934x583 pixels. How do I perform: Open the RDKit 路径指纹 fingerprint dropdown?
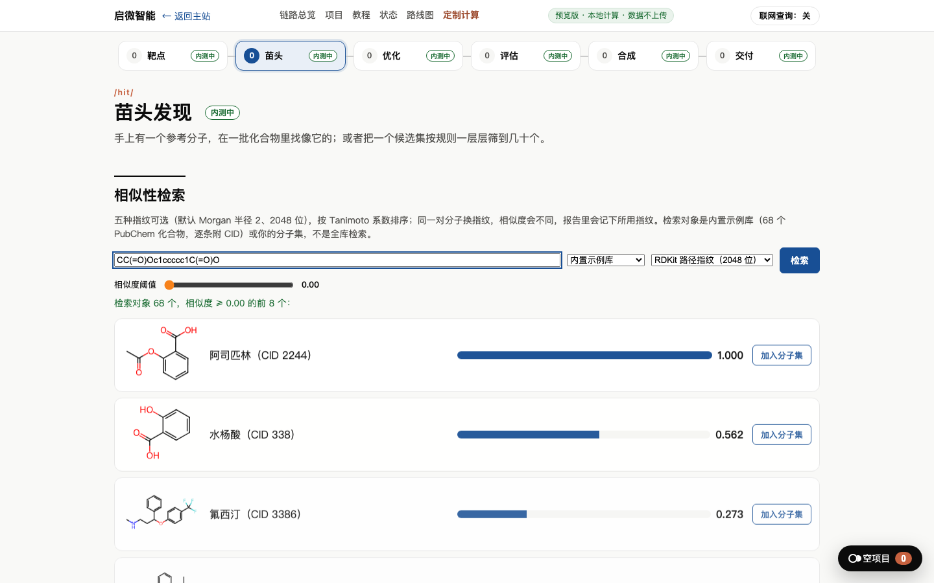[x=712, y=260]
